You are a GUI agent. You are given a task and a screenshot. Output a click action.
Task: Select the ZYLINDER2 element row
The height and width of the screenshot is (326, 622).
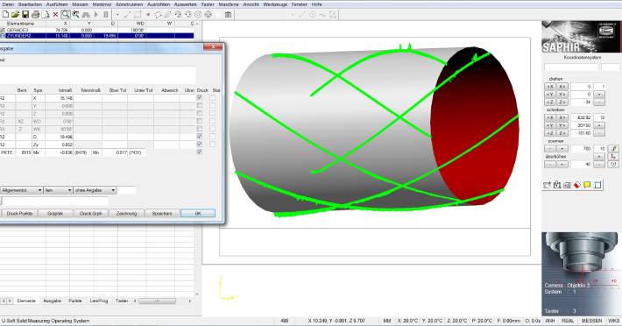(x=97, y=36)
